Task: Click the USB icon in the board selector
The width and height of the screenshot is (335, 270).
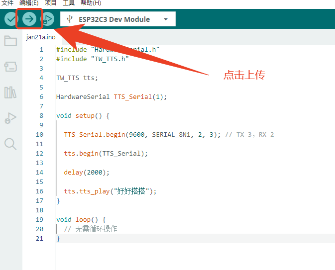Action: [x=69, y=19]
